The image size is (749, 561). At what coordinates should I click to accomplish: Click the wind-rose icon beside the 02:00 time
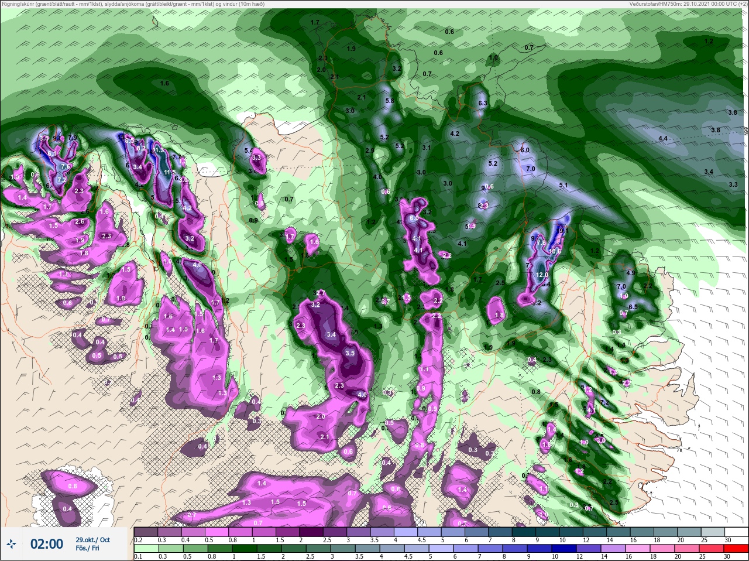click(12, 545)
